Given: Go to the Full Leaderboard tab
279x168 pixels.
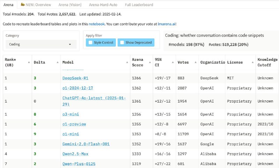Looking at the screenshot, I should tap(138, 5).
